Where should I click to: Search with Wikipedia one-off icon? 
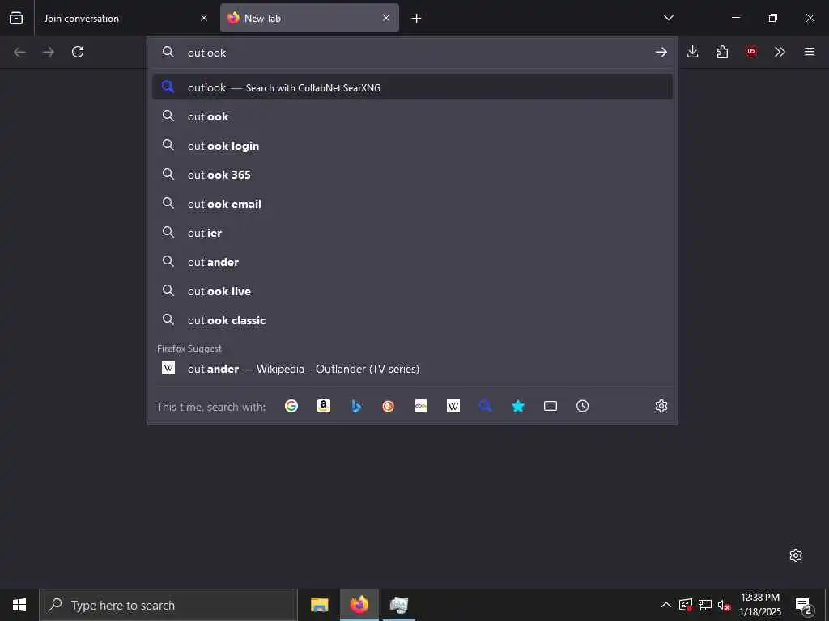(453, 406)
